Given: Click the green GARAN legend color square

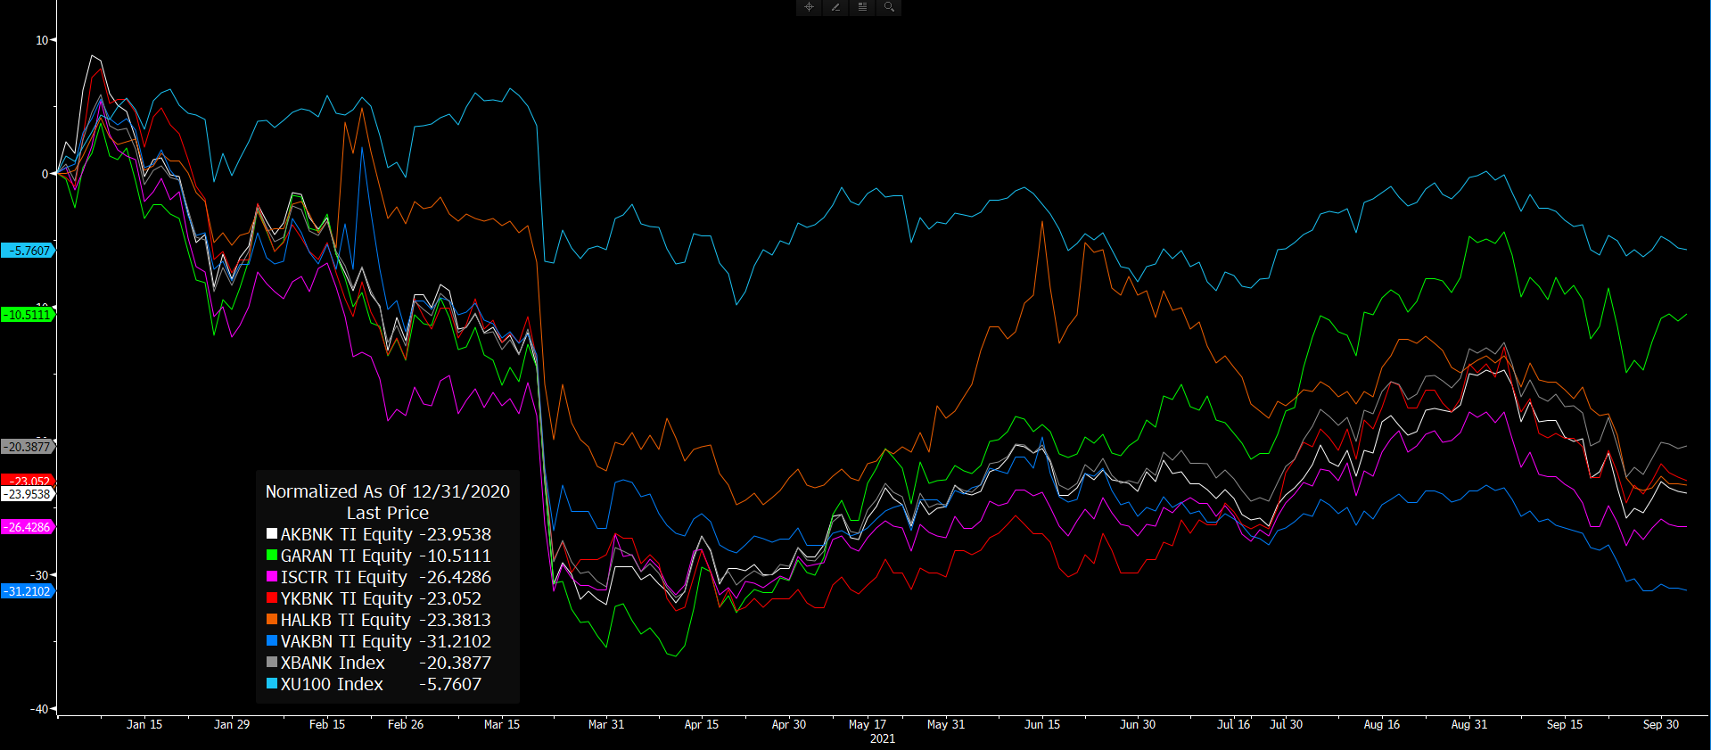Looking at the screenshot, I should tap(272, 556).
